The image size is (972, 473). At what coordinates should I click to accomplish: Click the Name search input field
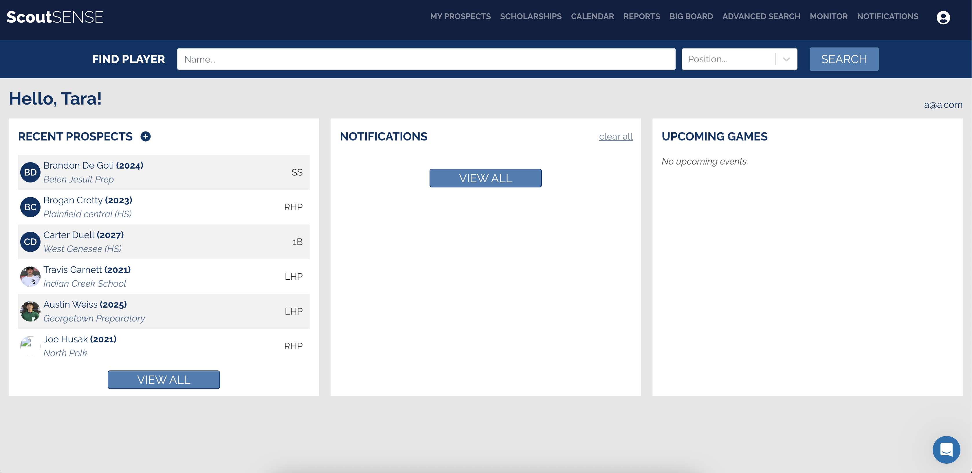click(426, 59)
